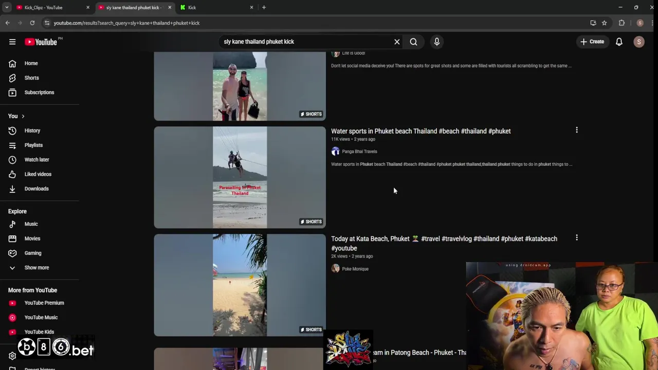Start voice search with the microphone
The image size is (658, 370).
(x=436, y=42)
